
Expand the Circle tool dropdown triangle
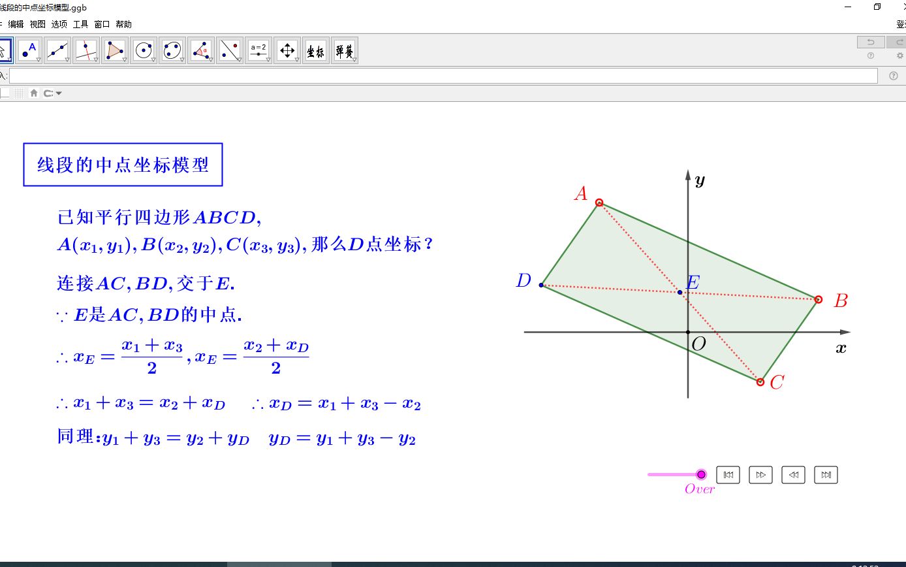coord(152,59)
